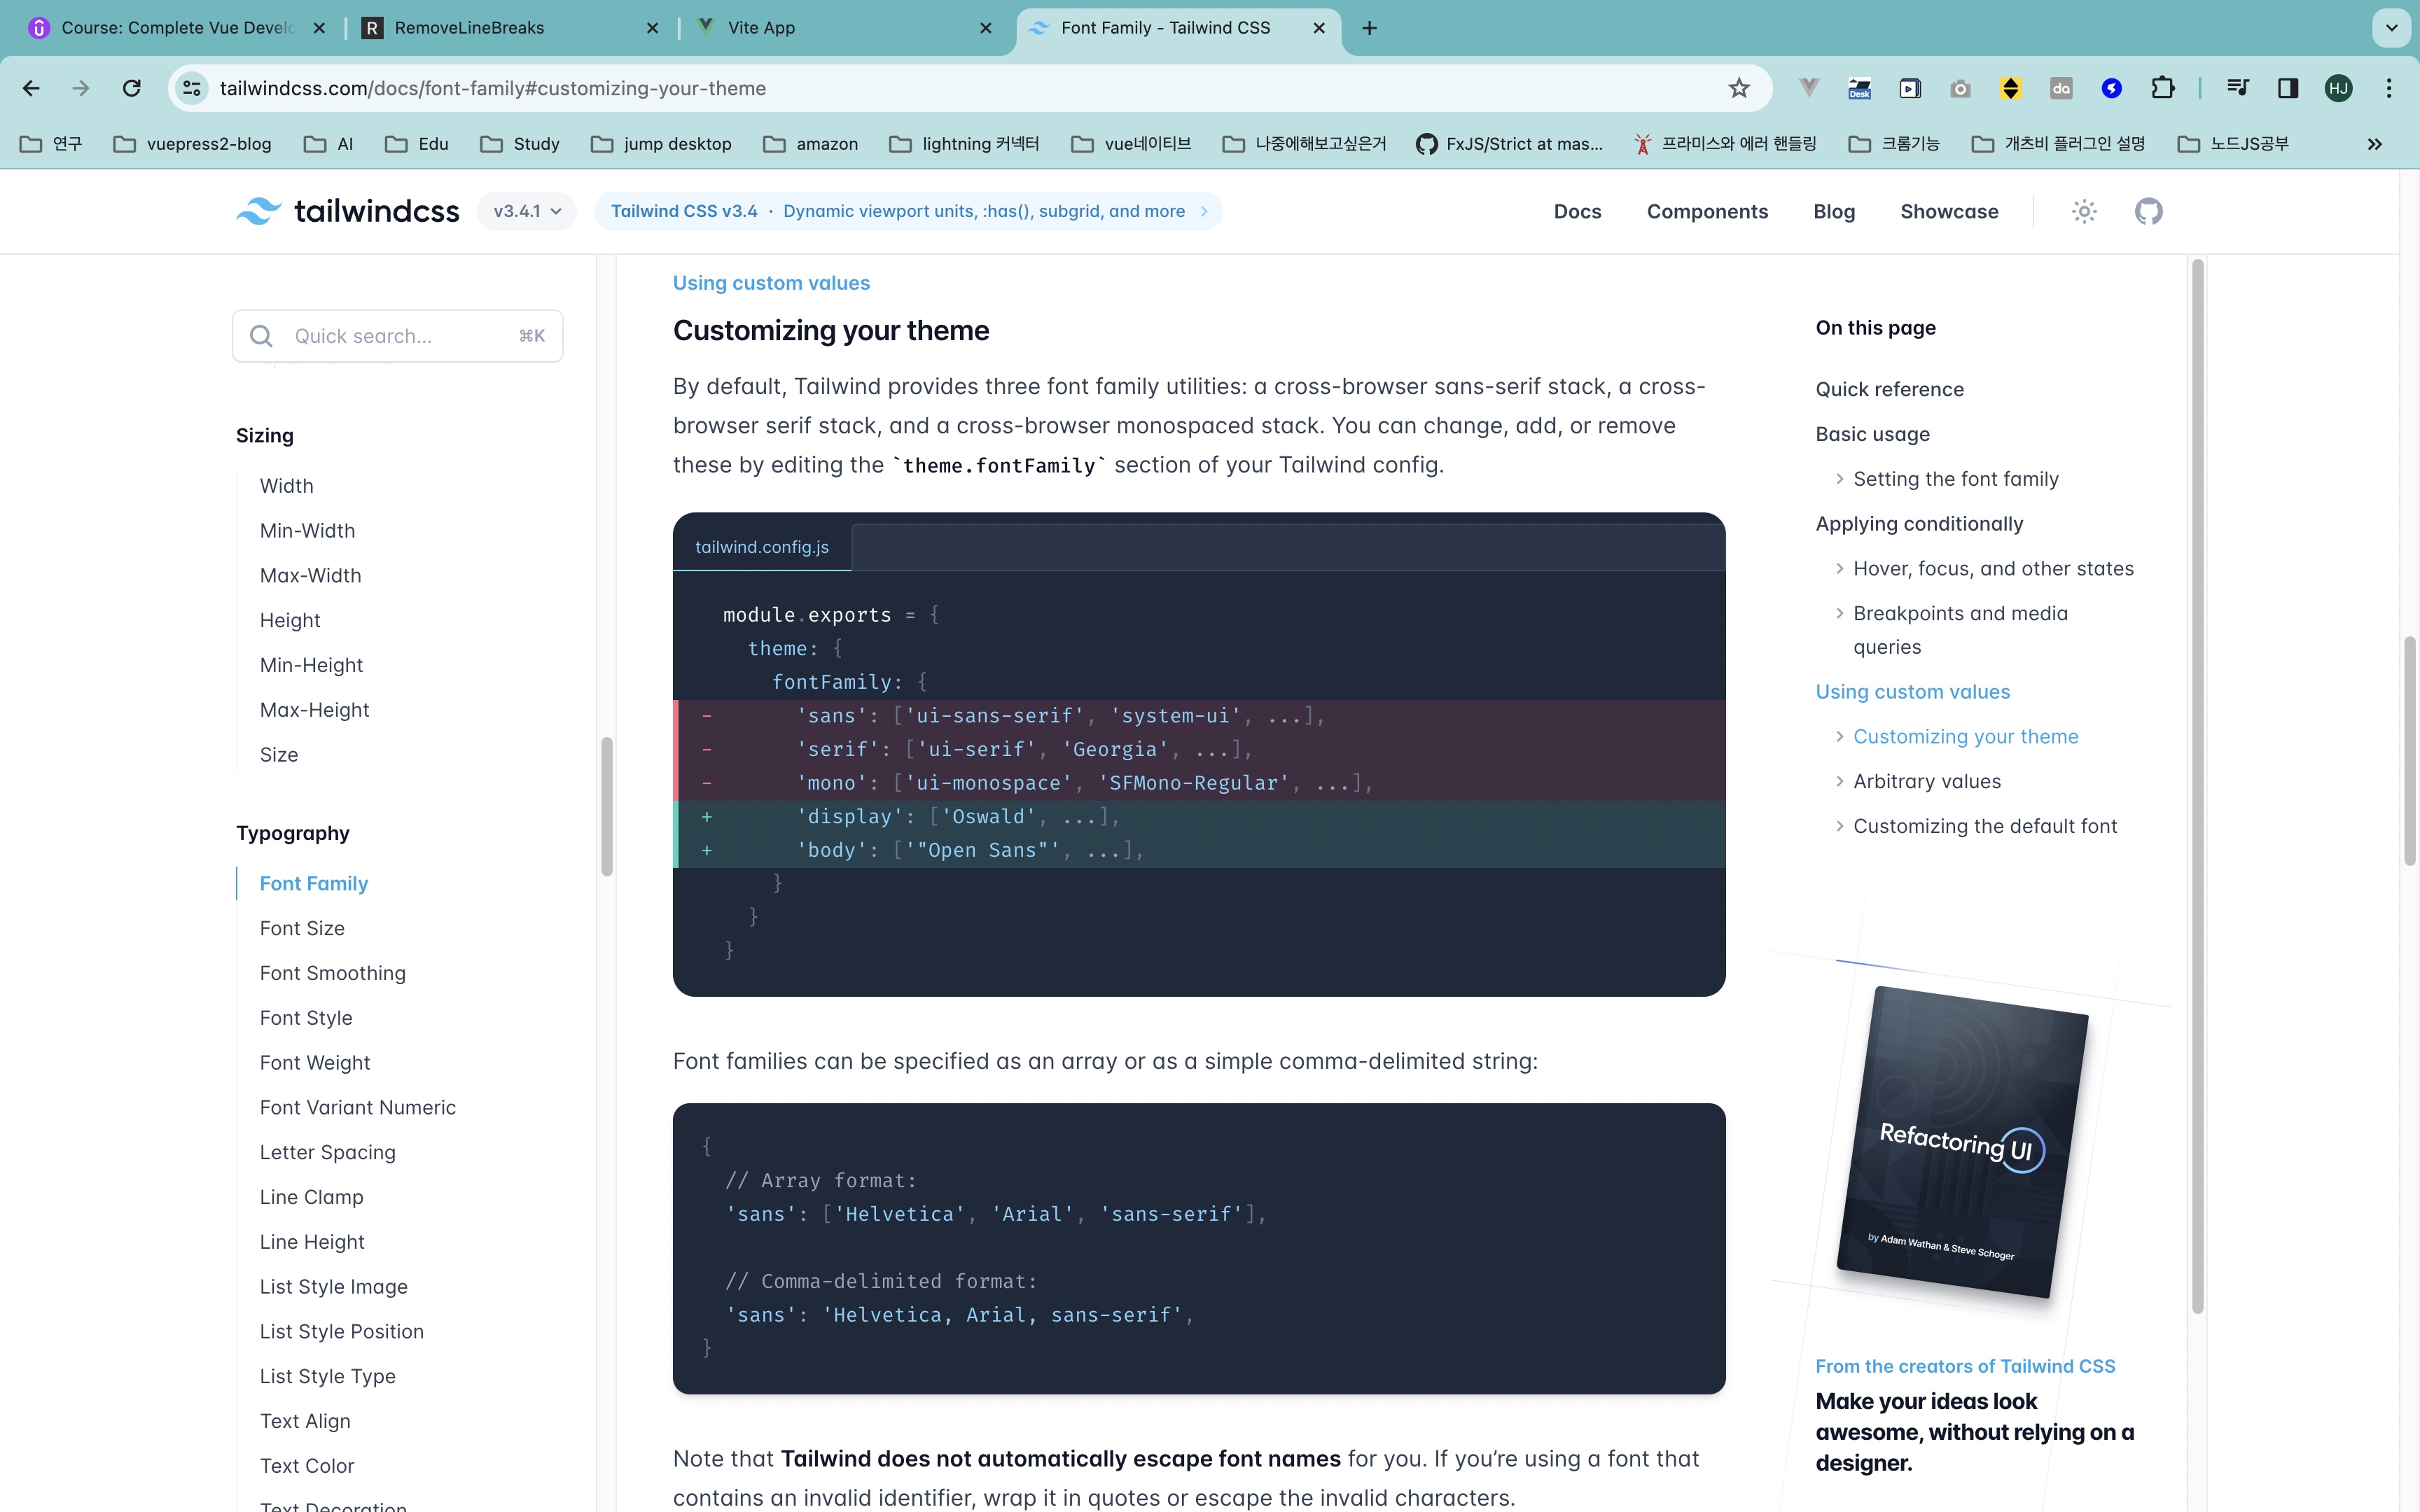The image size is (2420, 1512).
Task: Click the main page vertical scrollbar
Action: click(2410, 750)
